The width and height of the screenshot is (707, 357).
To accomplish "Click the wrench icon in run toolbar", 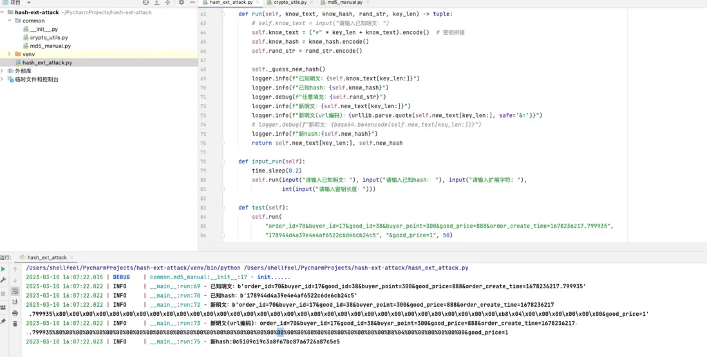I will point(3,280).
